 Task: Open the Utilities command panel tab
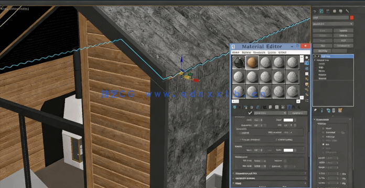point(347,11)
